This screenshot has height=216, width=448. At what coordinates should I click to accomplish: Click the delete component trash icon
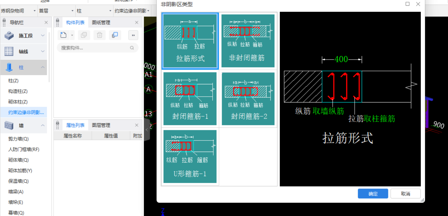[99, 35]
